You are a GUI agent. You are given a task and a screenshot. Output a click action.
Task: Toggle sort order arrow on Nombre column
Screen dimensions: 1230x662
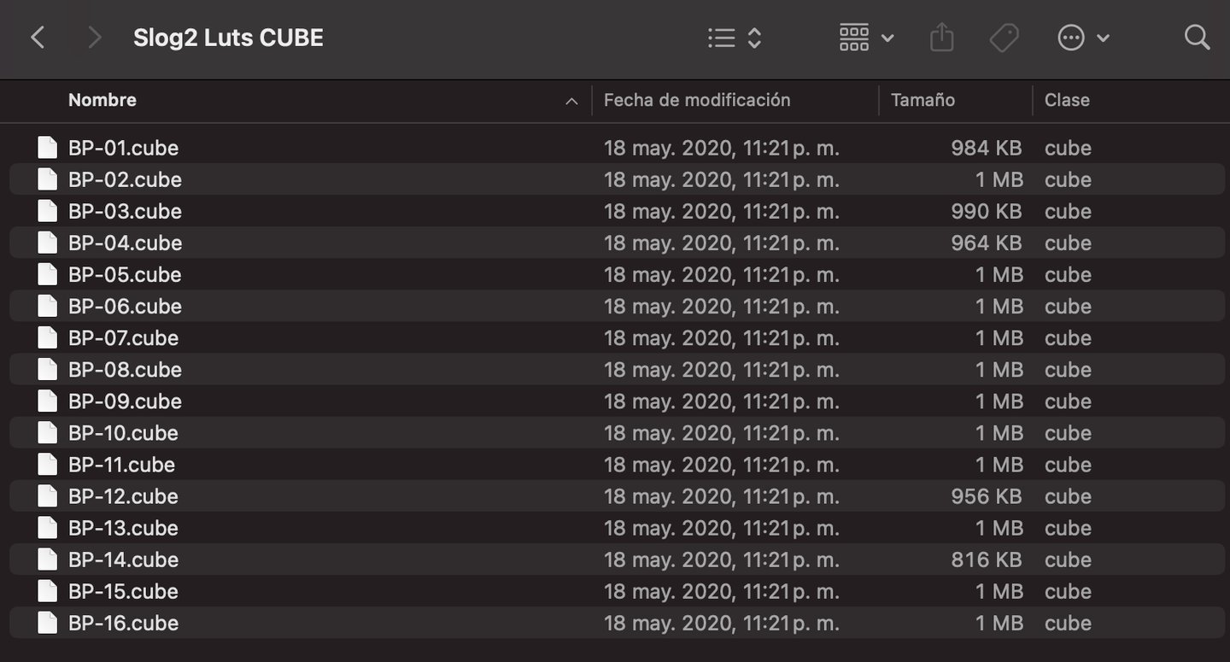[571, 102]
